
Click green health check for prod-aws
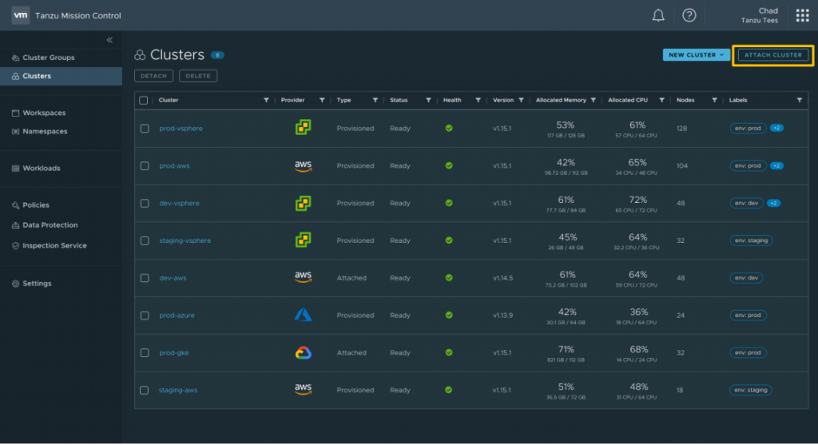tap(449, 165)
